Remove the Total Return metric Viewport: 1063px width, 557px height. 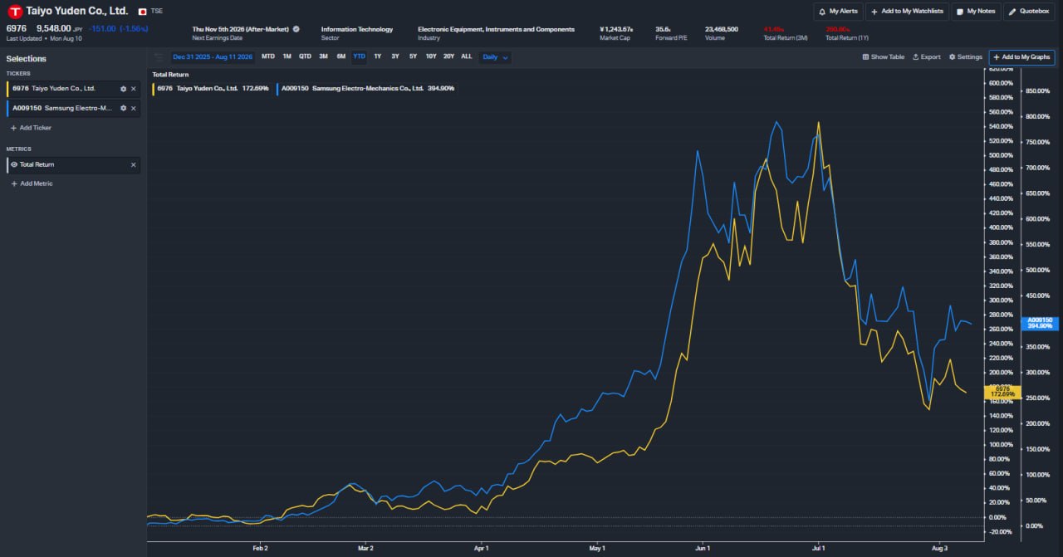133,164
